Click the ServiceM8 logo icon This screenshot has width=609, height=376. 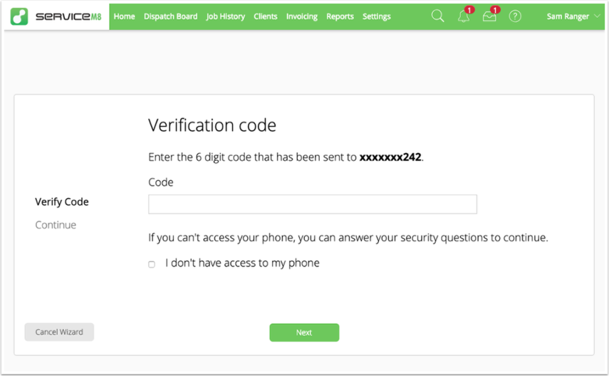tap(19, 16)
